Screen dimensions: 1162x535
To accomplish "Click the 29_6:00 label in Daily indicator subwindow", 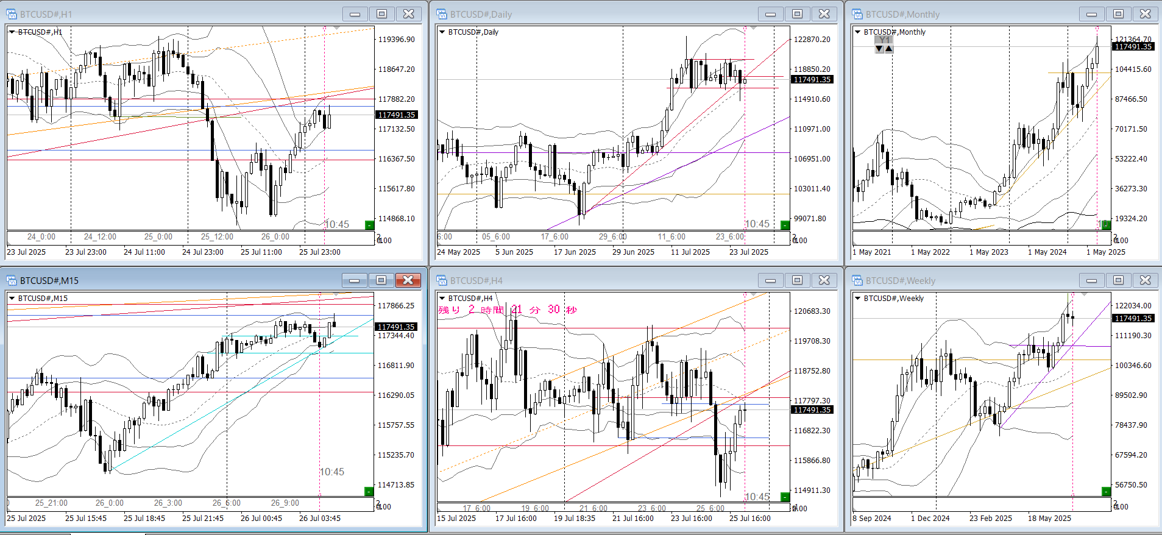I will tap(612, 236).
